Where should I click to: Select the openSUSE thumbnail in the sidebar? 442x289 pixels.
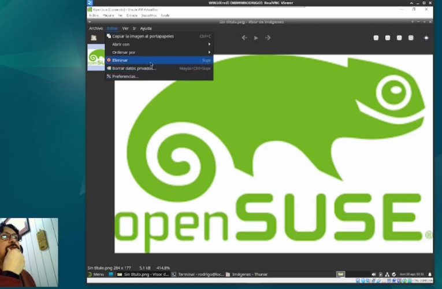point(96,57)
